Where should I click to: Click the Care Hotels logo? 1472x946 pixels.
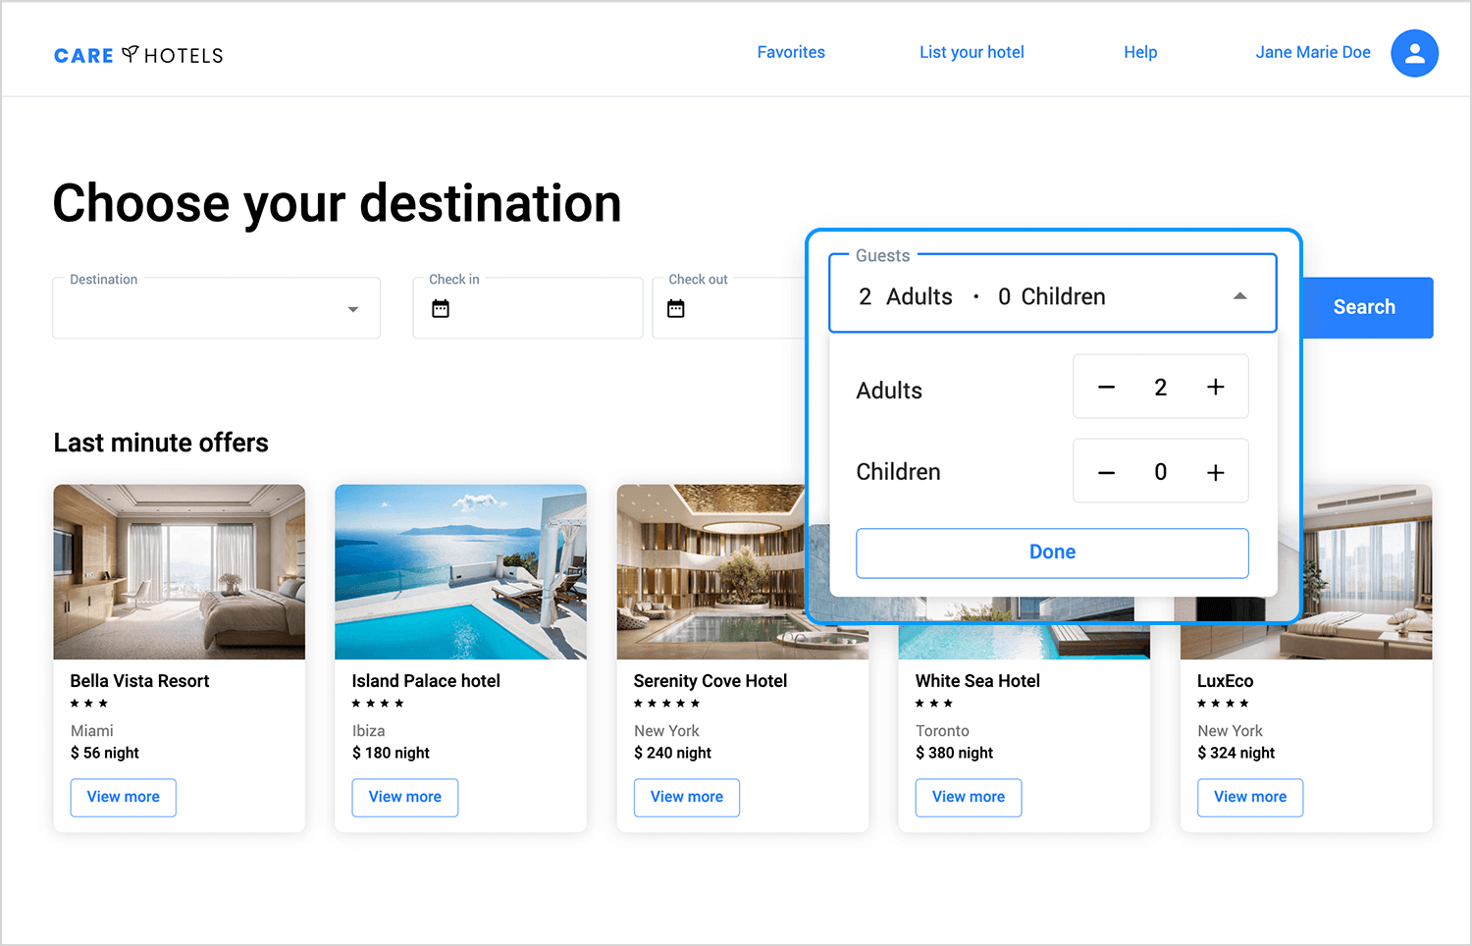click(138, 55)
